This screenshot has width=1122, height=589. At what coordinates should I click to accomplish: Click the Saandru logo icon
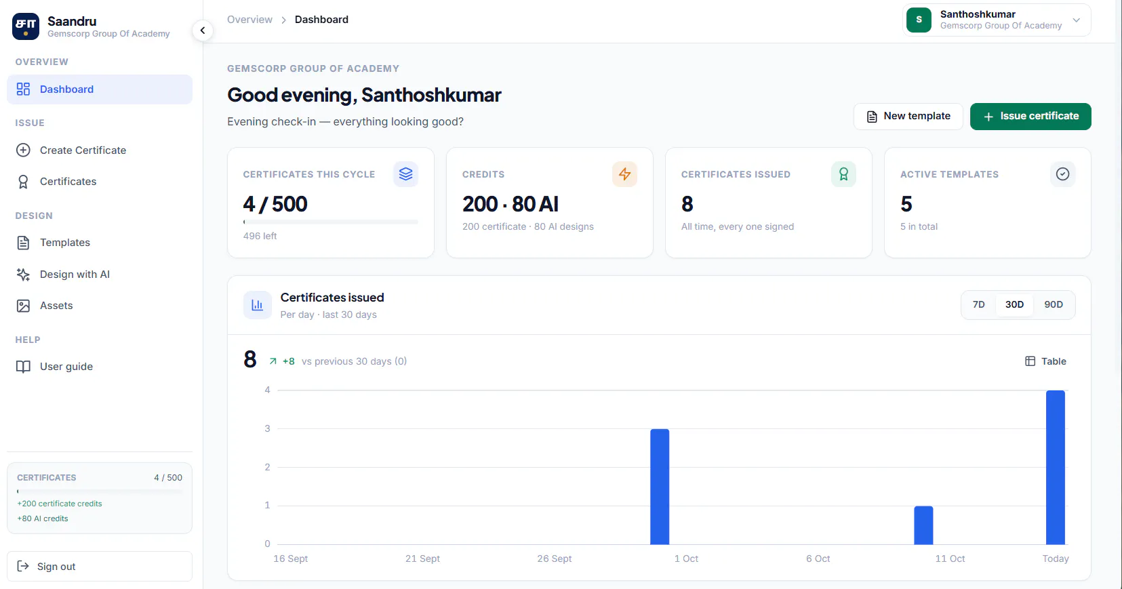point(26,26)
